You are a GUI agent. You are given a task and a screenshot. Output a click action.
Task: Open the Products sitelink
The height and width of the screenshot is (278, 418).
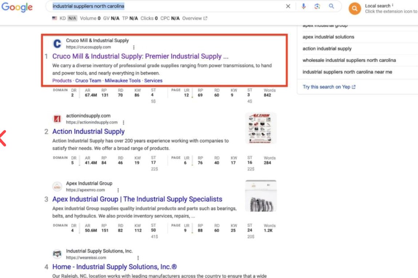coord(62,81)
